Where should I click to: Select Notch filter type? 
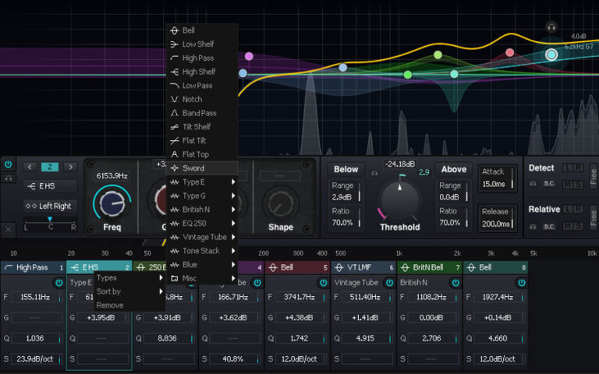(x=202, y=99)
